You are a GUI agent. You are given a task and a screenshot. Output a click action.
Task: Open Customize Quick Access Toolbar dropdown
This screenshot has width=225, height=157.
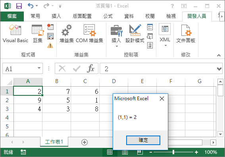click(60, 6)
